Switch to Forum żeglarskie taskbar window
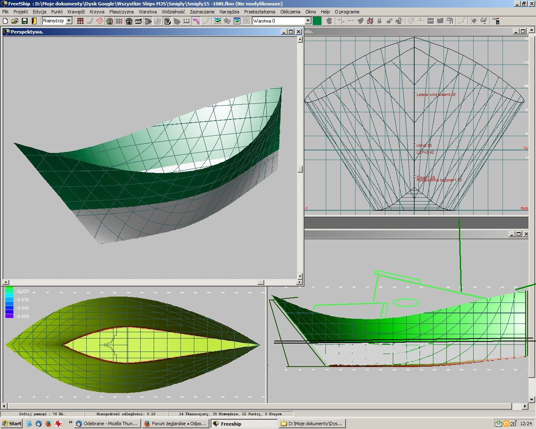 pos(175,424)
